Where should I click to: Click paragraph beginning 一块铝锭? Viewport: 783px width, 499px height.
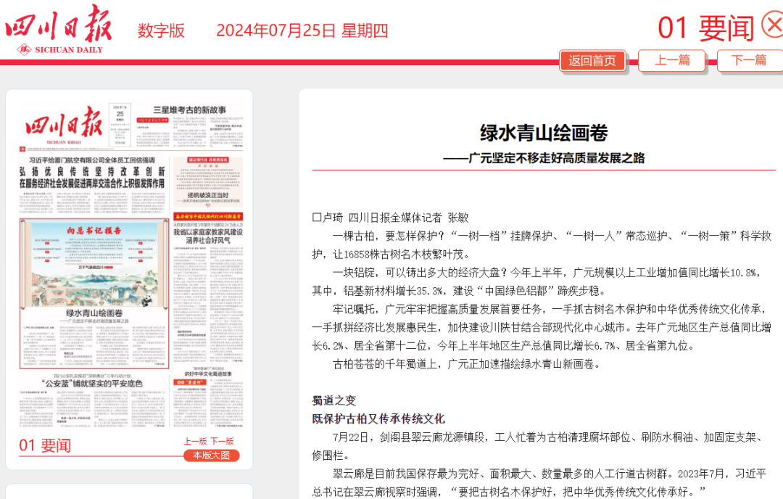(536, 281)
